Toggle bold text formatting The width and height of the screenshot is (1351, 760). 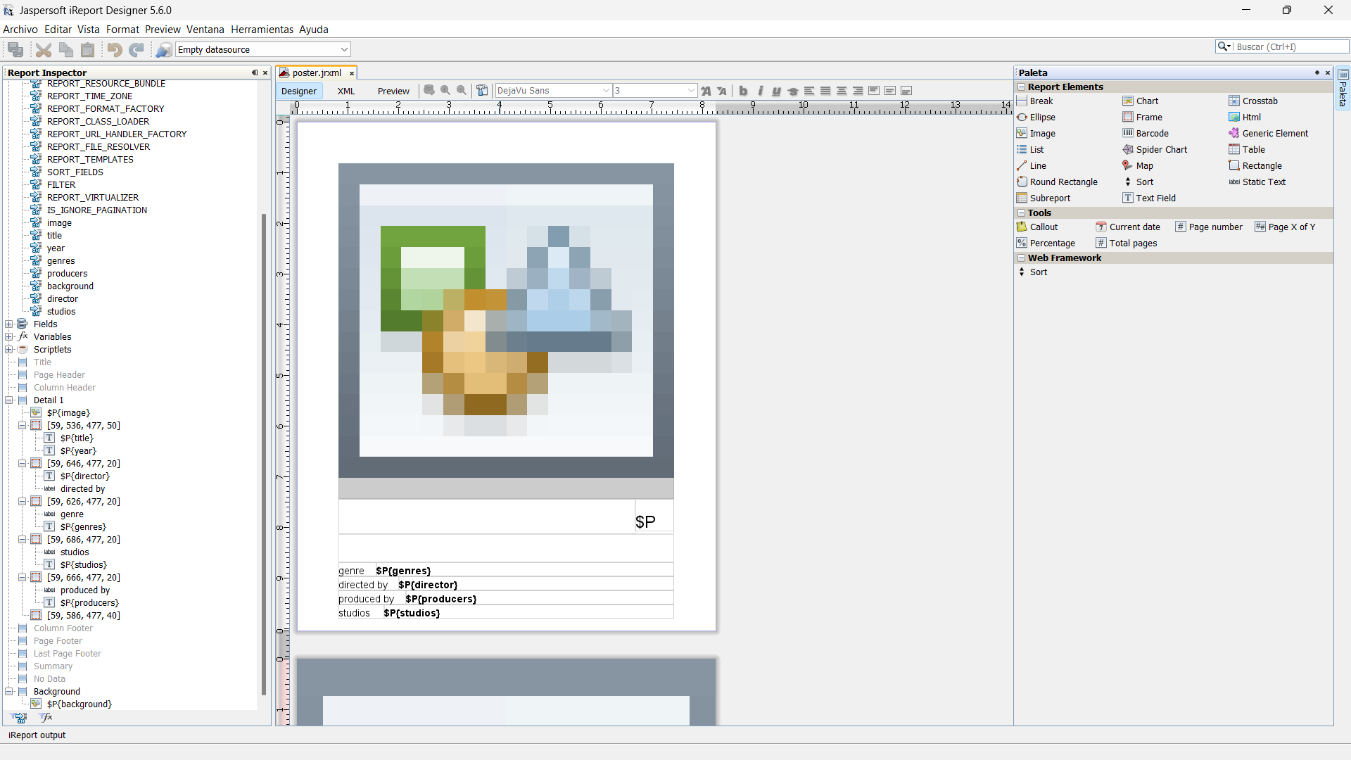click(x=743, y=91)
